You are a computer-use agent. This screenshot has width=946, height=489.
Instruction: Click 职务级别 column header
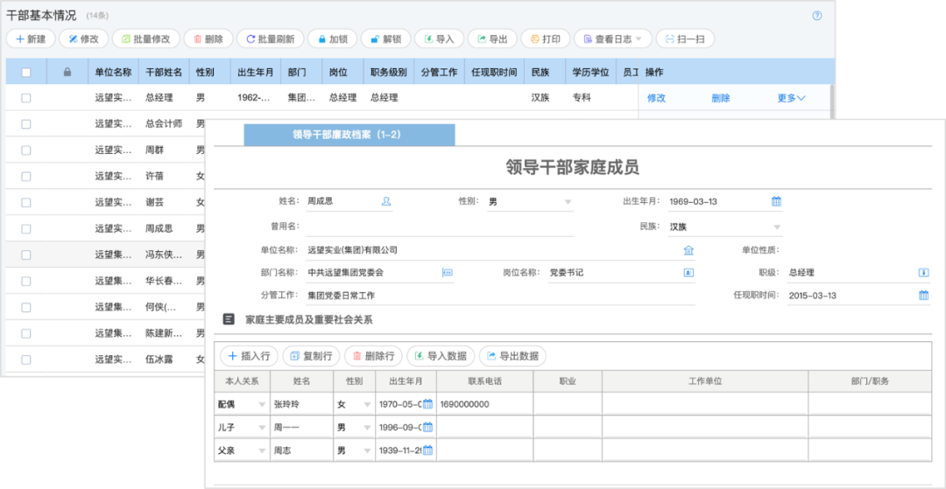[389, 73]
